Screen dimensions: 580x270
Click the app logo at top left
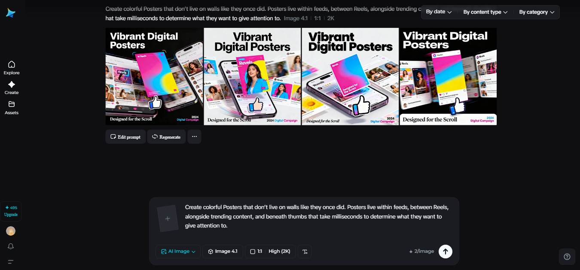[10, 12]
